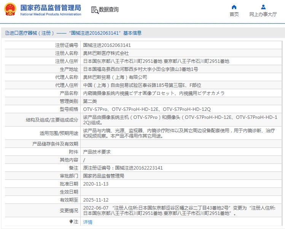Click the lightbulb icon beside 注
This screenshot has height=229, width=285.
point(71,221)
